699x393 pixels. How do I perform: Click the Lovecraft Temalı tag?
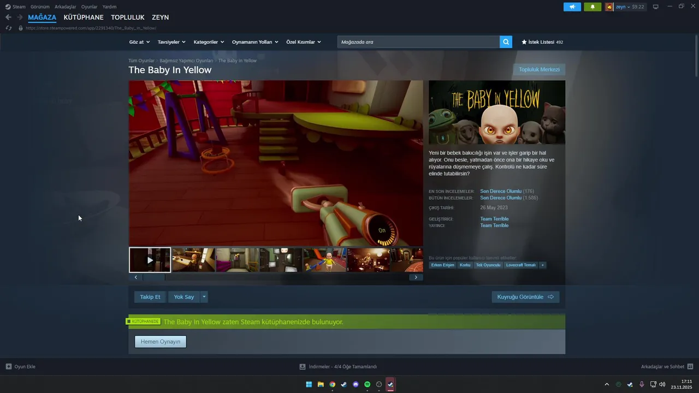click(521, 265)
